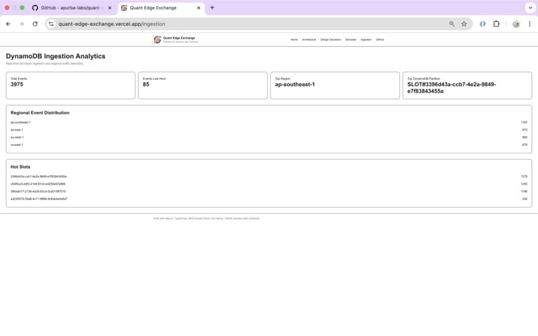Click the us-east-1 region row
The width and height of the screenshot is (538, 336).
268,145
